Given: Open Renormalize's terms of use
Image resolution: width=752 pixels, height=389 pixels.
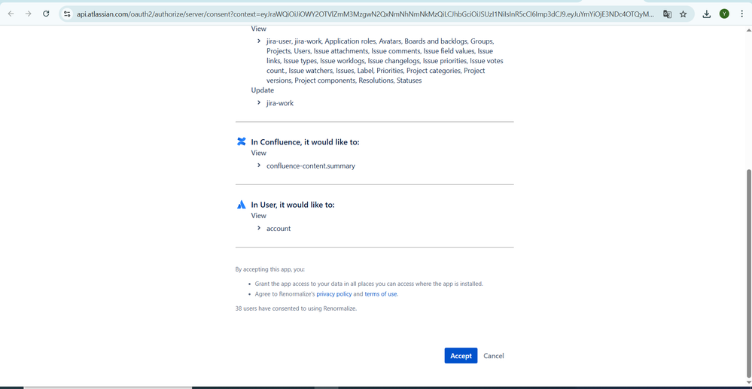Looking at the screenshot, I should [381, 294].
